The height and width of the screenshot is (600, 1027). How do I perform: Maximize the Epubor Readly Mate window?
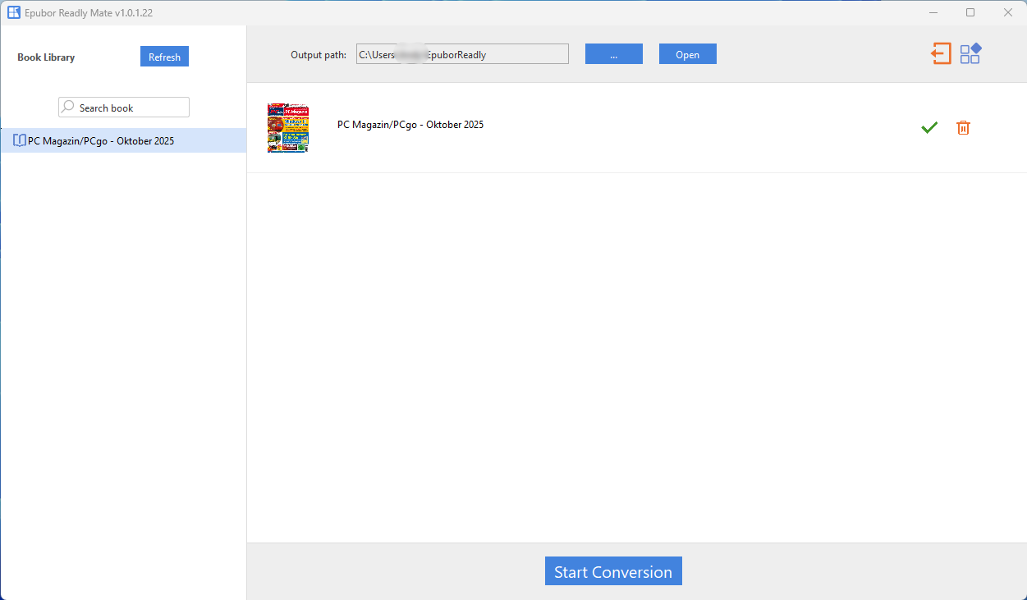point(970,12)
